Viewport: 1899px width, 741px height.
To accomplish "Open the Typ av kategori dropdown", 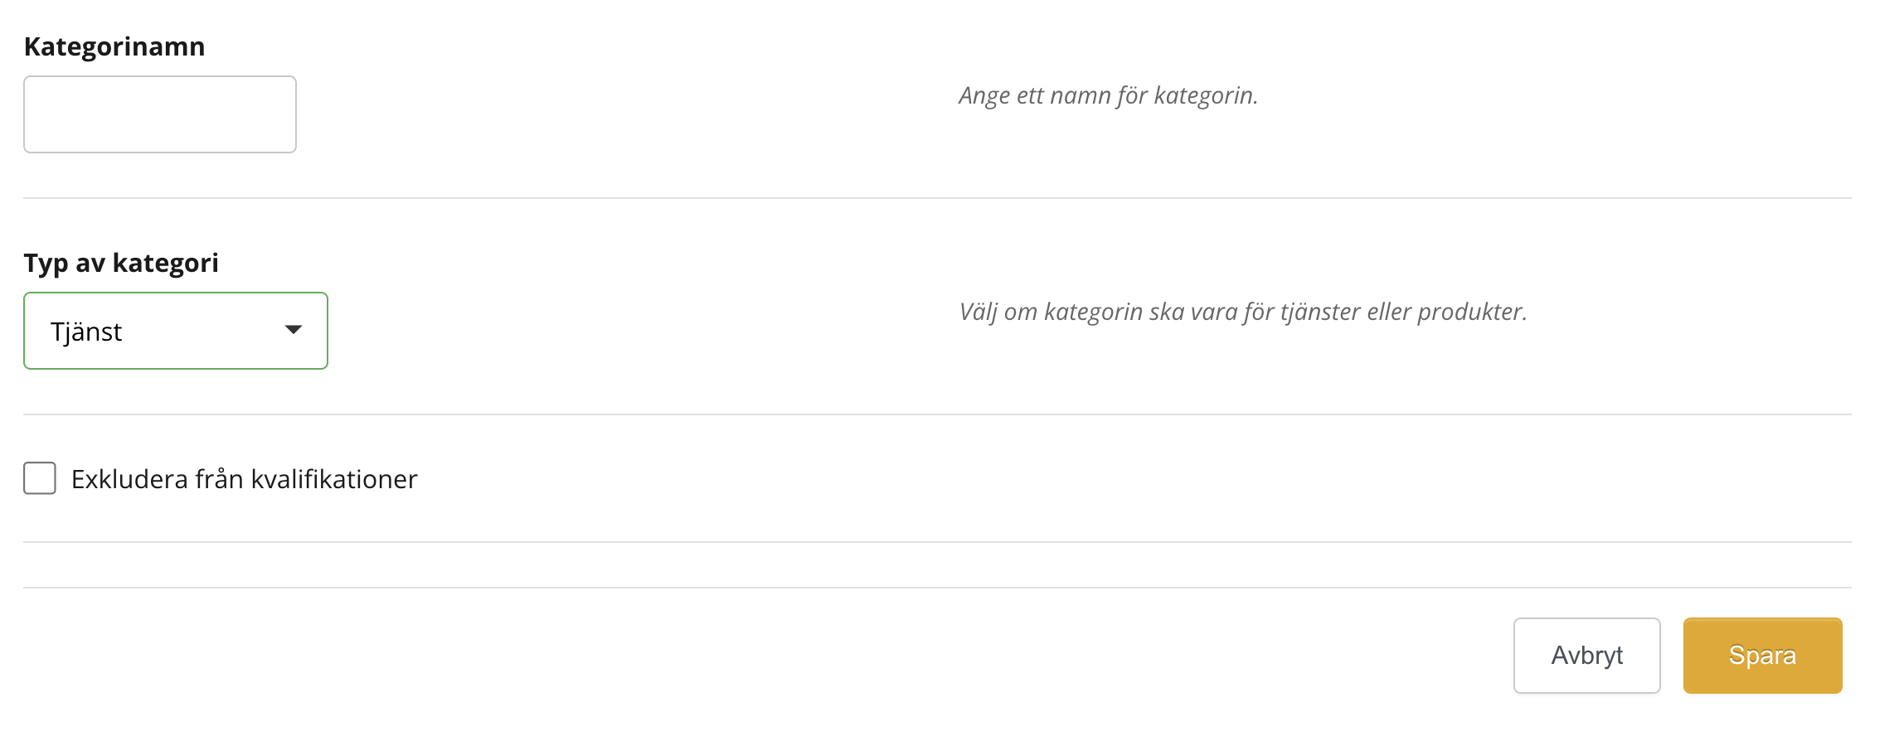I will (176, 331).
